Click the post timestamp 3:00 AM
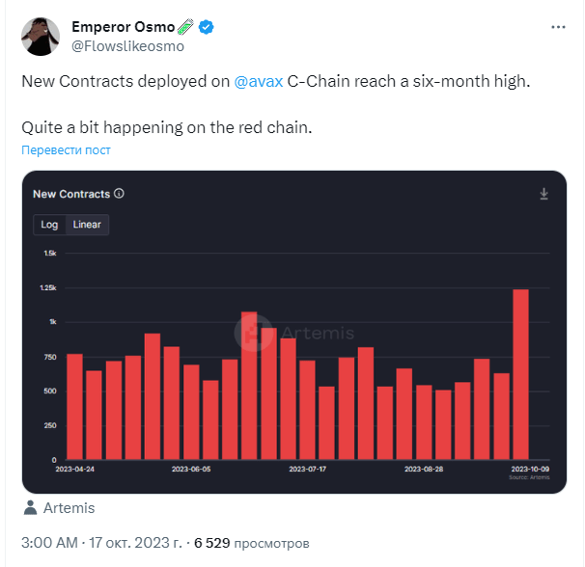585x567 pixels. point(49,543)
